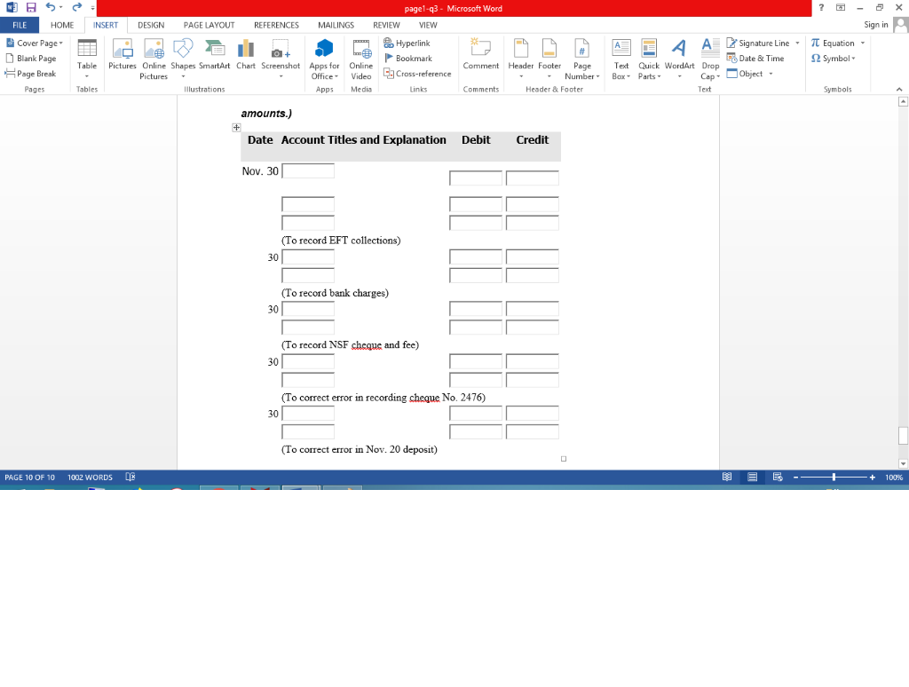Insert an Online Video
Viewport: 909px width, 687px height.
coord(361,59)
